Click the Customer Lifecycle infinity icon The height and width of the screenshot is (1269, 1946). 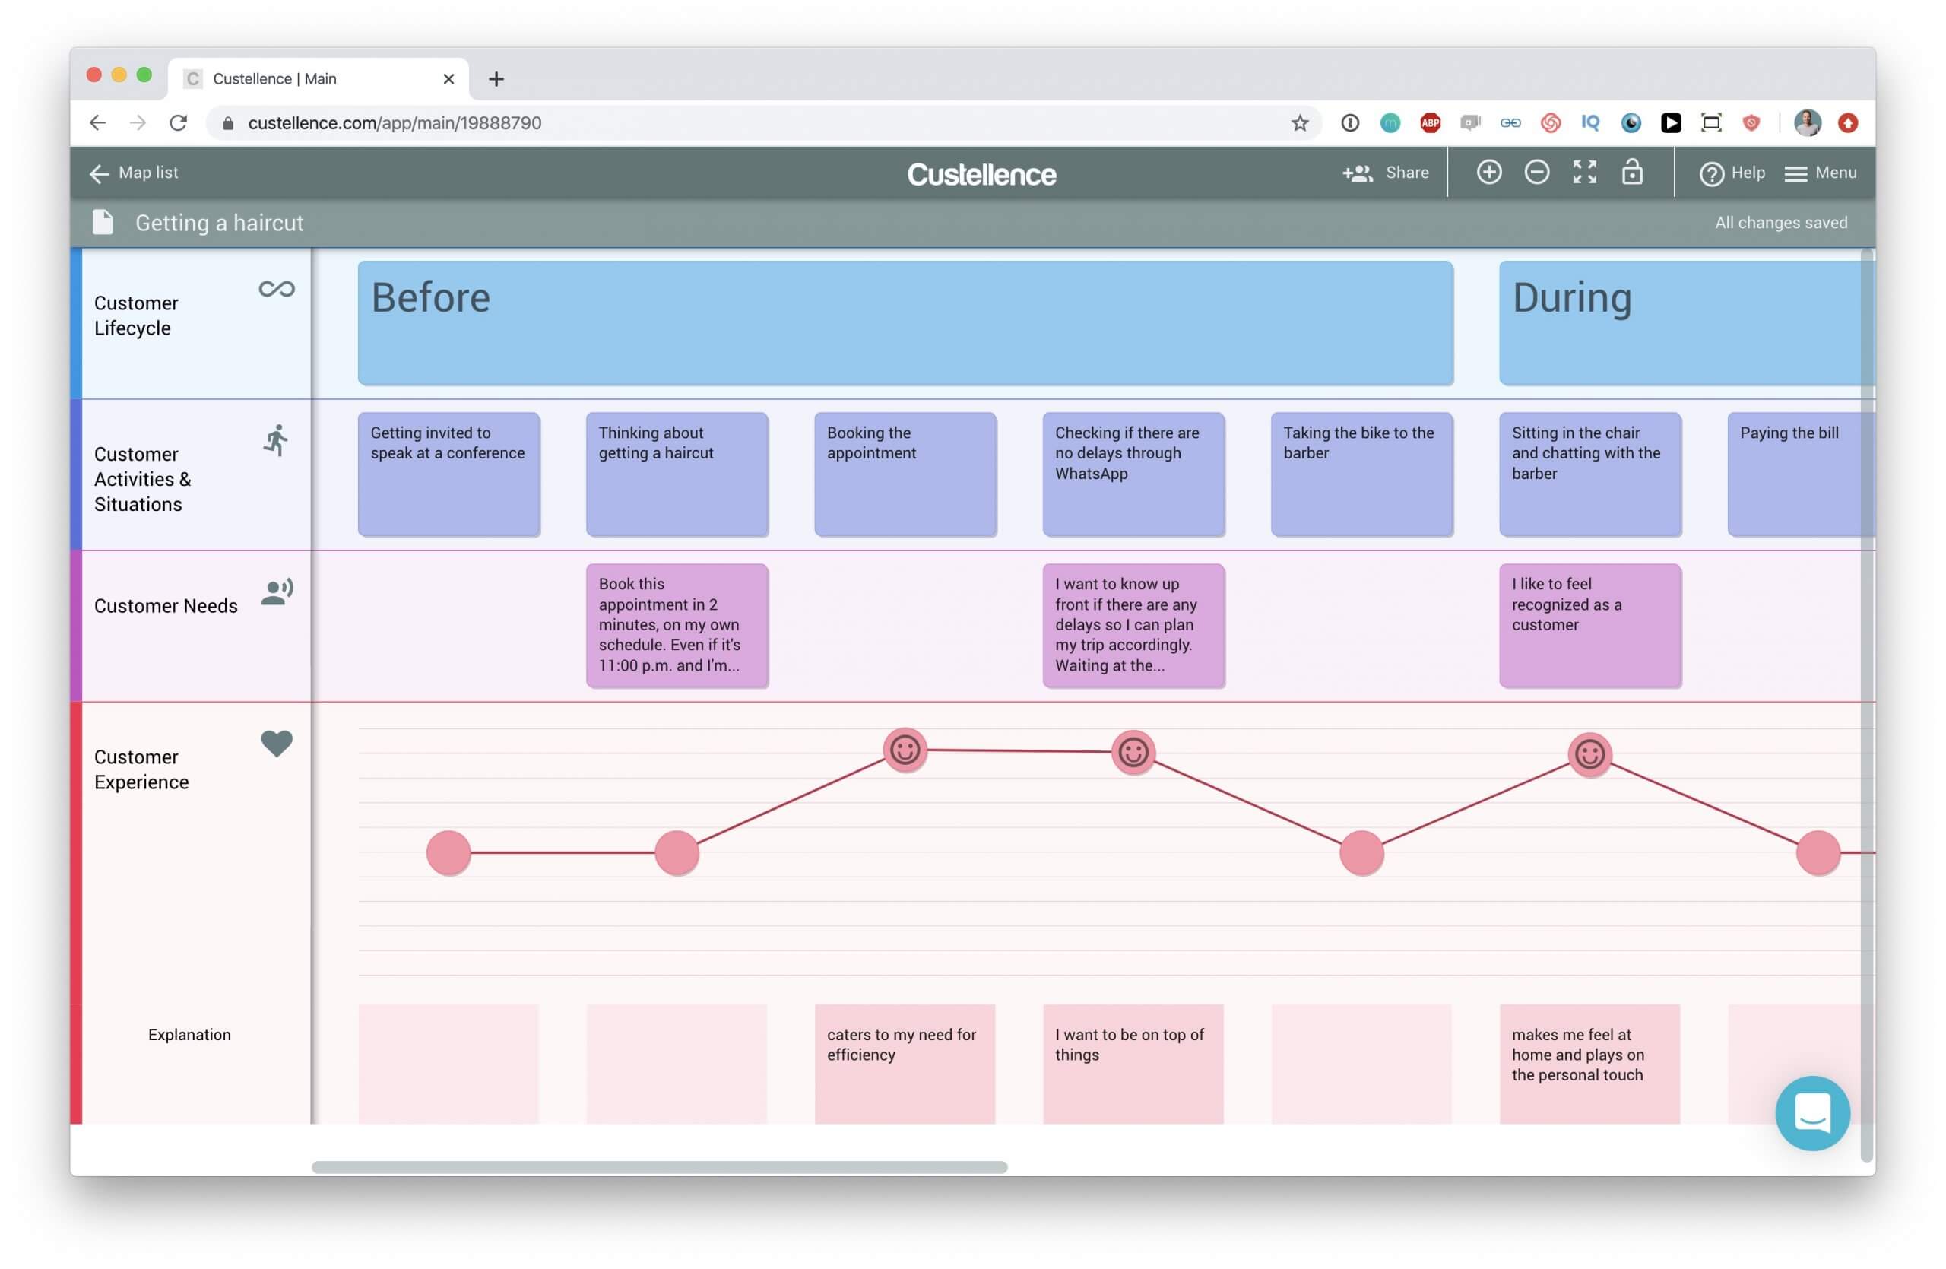point(275,288)
